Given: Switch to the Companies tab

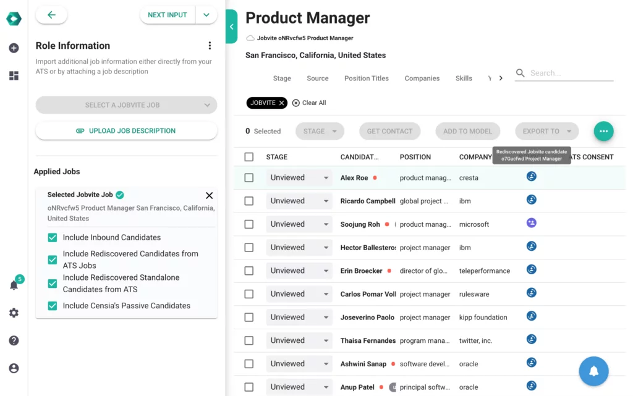Looking at the screenshot, I should tap(422, 78).
